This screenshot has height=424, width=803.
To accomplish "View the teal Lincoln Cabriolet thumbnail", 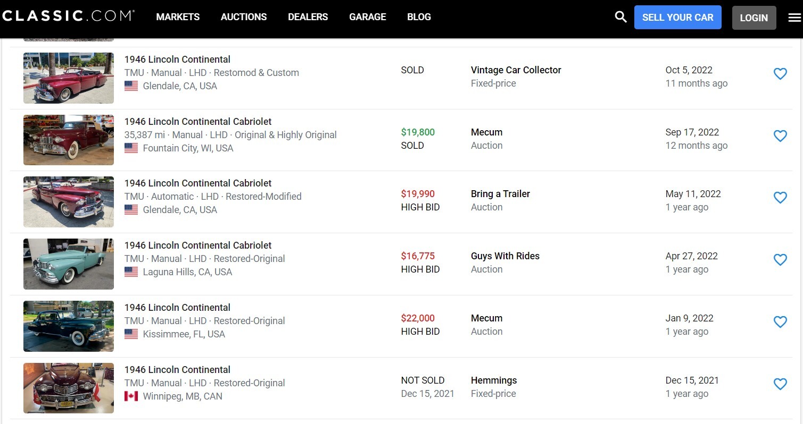I will pos(69,264).
